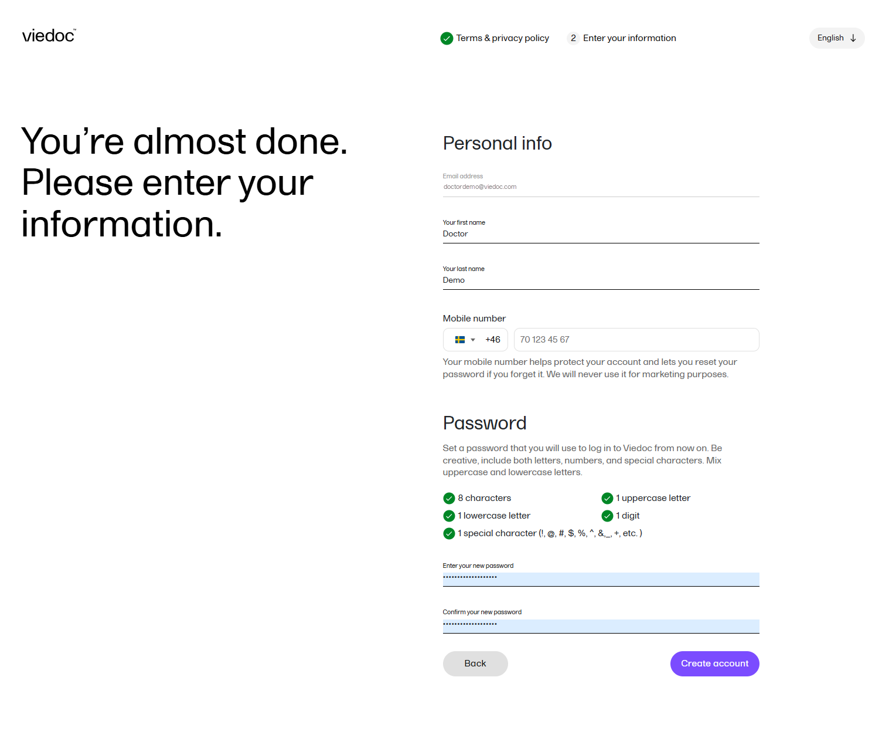Viewport: 872px width, 738px height.
Task: Click the +46 country code box
Action: [x=492, y=340]
